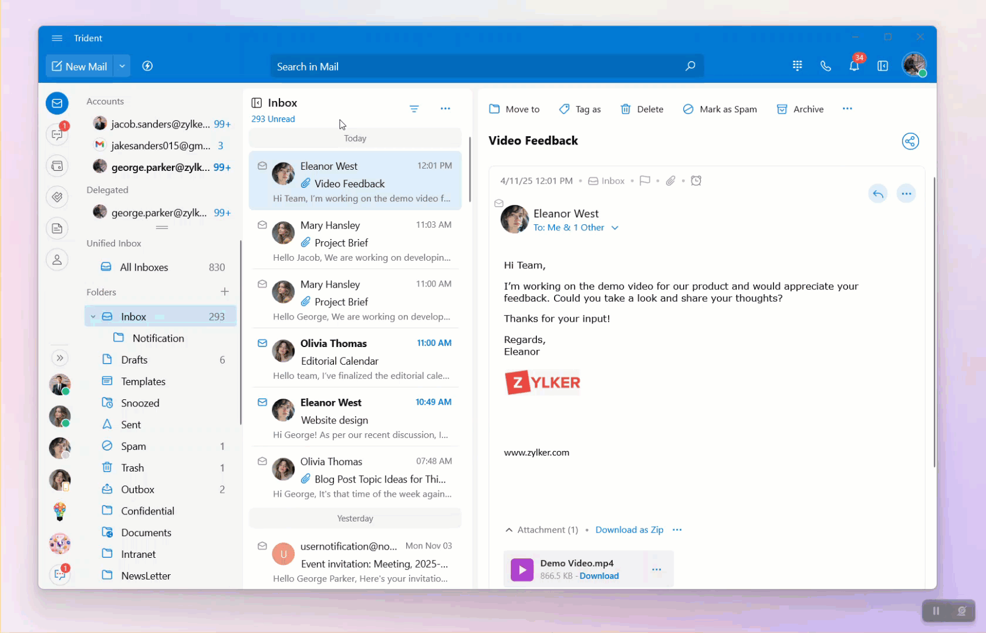Open the Notes icon in left rail
Image resolution: width=986 pixels, height=633 pixels.
pyautogui.click(x=57, y=228)
